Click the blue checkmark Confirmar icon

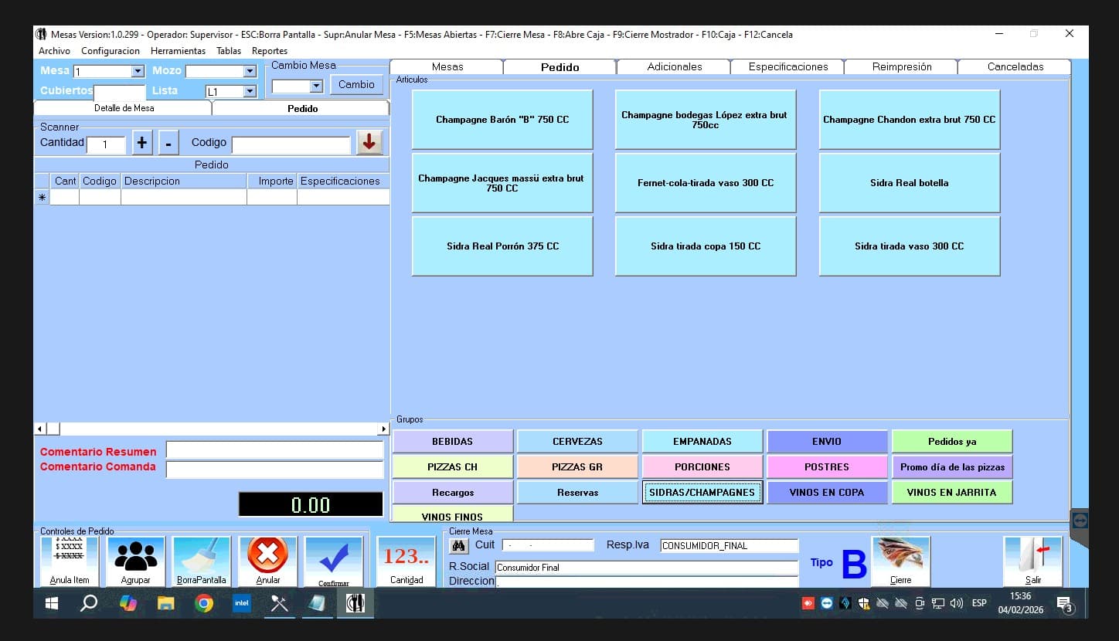[333, 561]
